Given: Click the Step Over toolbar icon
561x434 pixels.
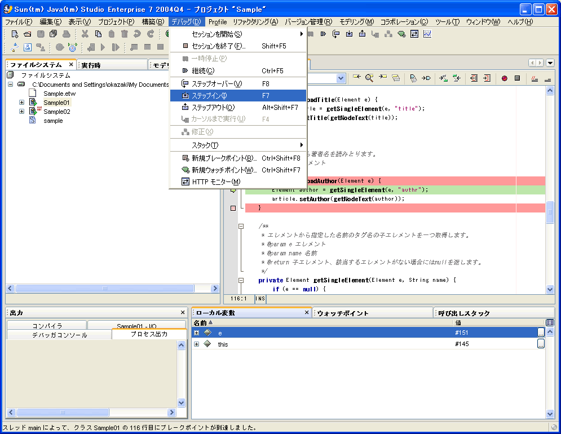Looking at the screenshot, I should [336, 34].
